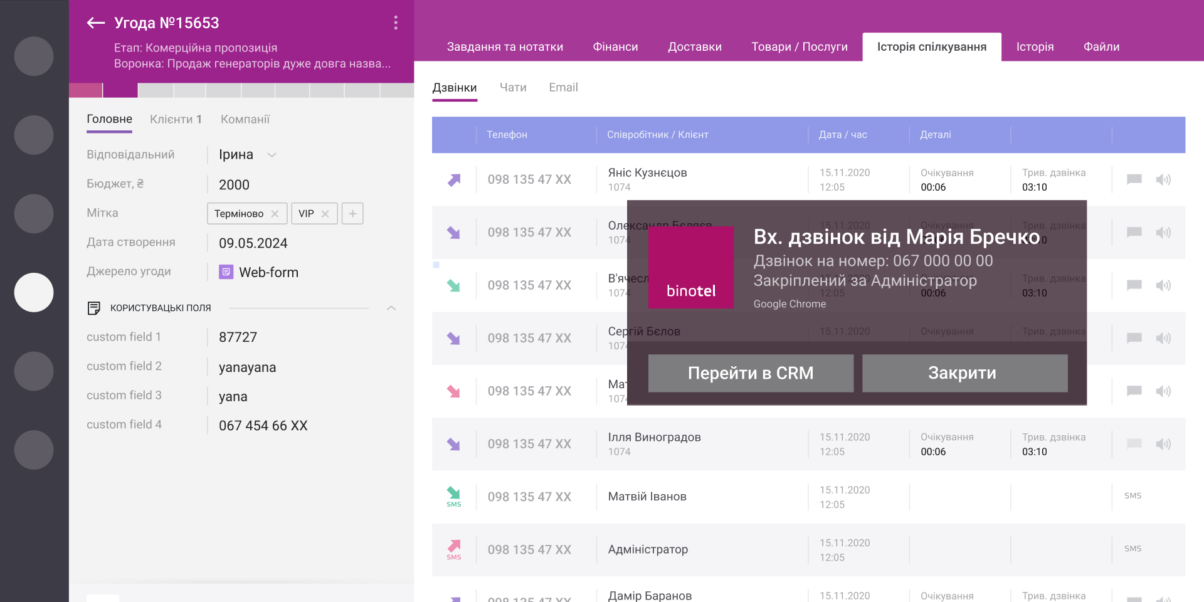
Task: Remove the VIP tag
Action: [x=325, y=213]
